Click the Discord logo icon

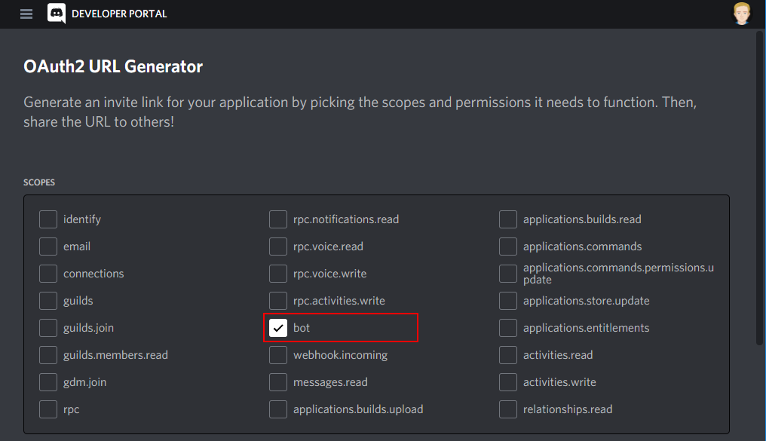click(x=57, y=13)
